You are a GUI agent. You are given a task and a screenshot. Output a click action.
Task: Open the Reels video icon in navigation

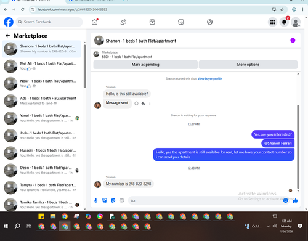tap(152, 22)
